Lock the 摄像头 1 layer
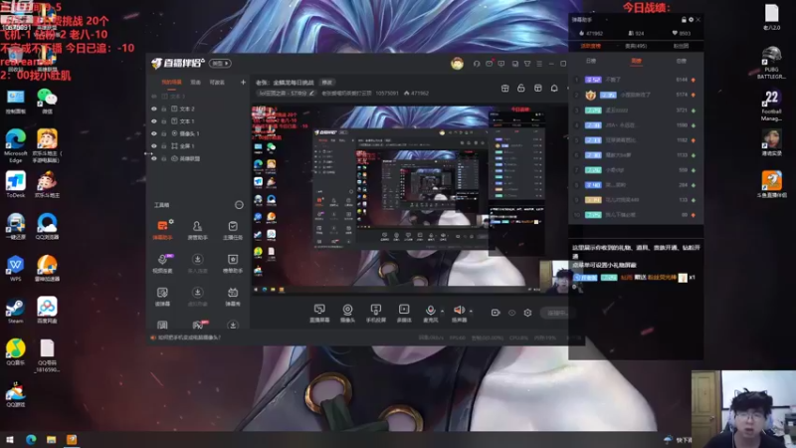This screenshot has width=796, height=448. (x=164, y=133)
